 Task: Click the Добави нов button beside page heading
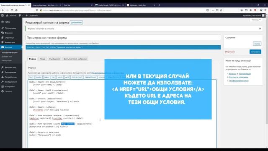click(x=76, y=23)
